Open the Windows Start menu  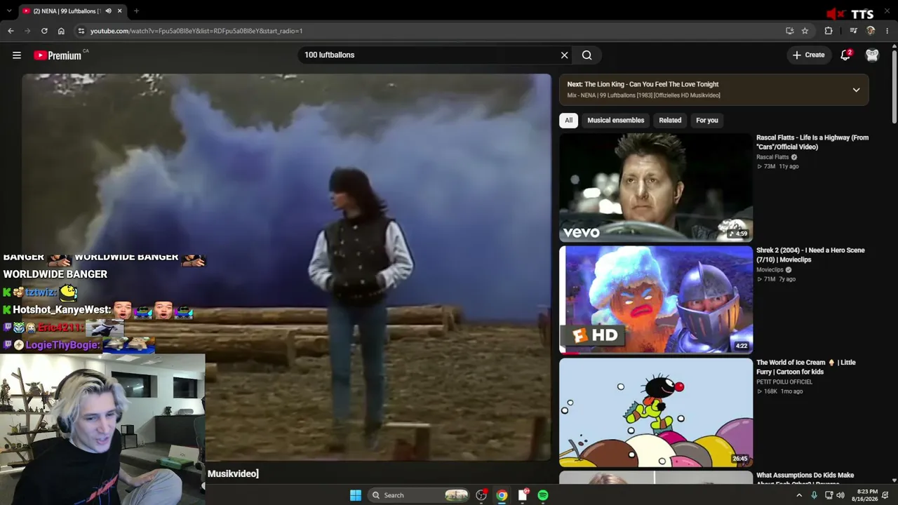tap(356, 495)
